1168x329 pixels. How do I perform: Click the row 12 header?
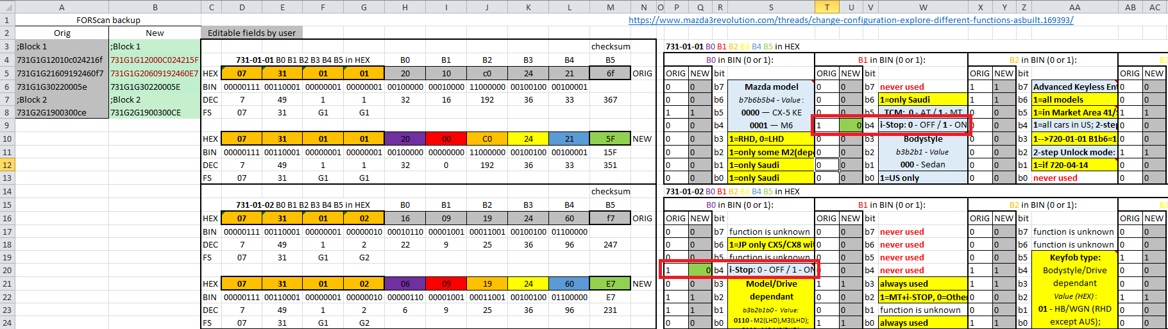pos(7,165)
